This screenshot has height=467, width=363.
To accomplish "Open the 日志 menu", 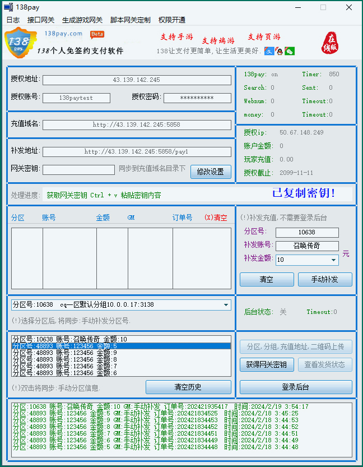I will pos(13,20).
